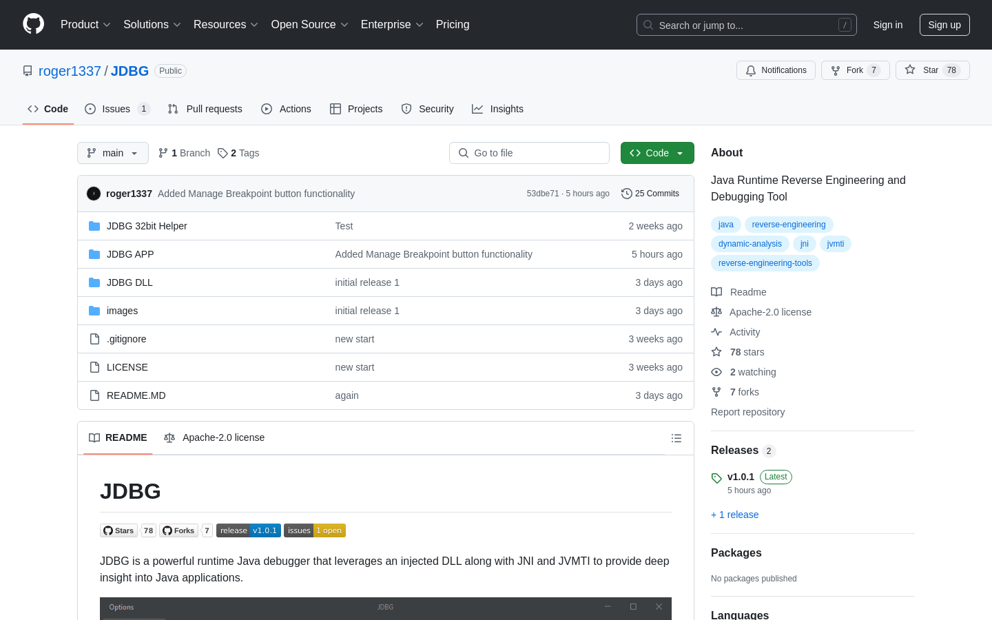Open the green Code dropdown
Viewport: 992px width, 620px height.
tap(657, 153)
